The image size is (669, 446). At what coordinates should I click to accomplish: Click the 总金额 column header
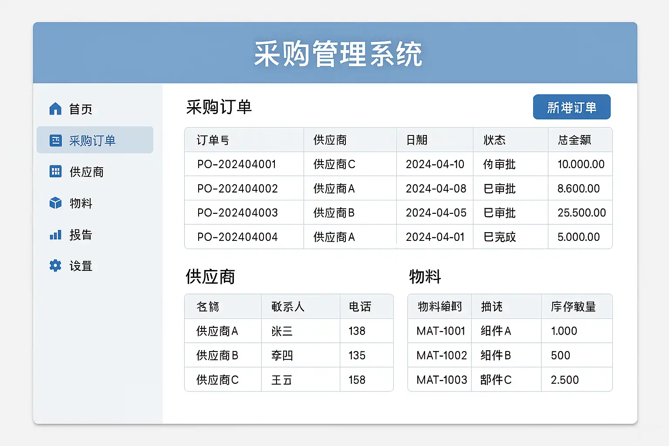(574, 140)
